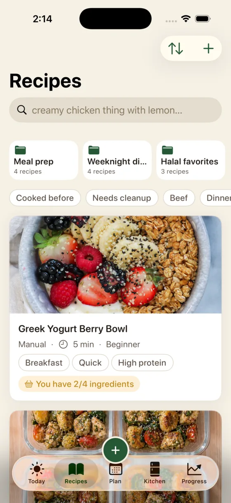This screenshot has height=503, width=231.
Task: Open the Greek Yogurt Berry Bowl photo
Action: (x=115, y=265)
